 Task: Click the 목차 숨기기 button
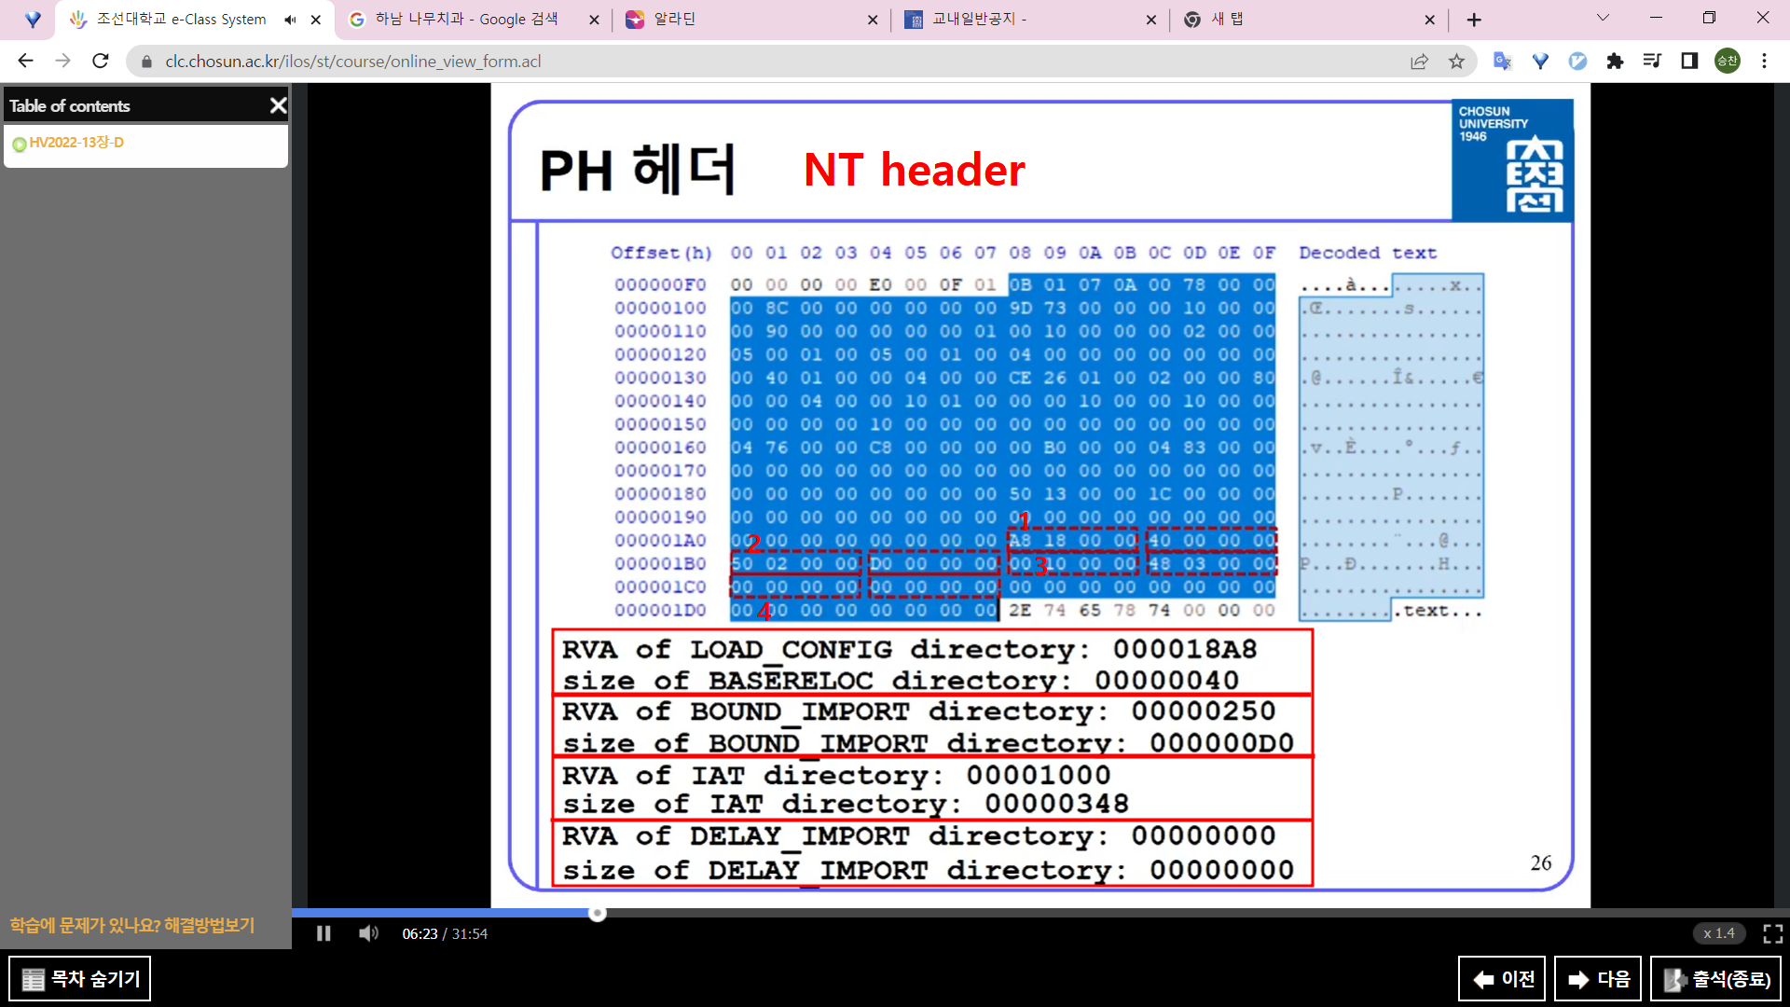tap(80, 979)
